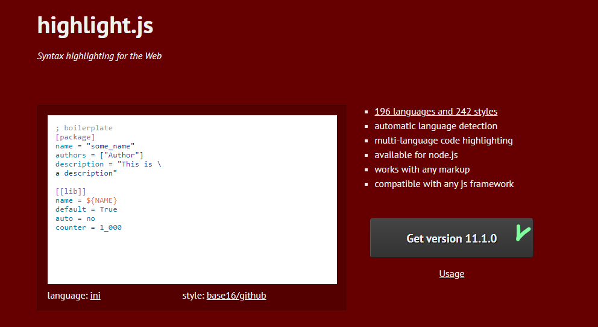Click the base16/github style link
This screenshot has width=598, height=327.
236,296
